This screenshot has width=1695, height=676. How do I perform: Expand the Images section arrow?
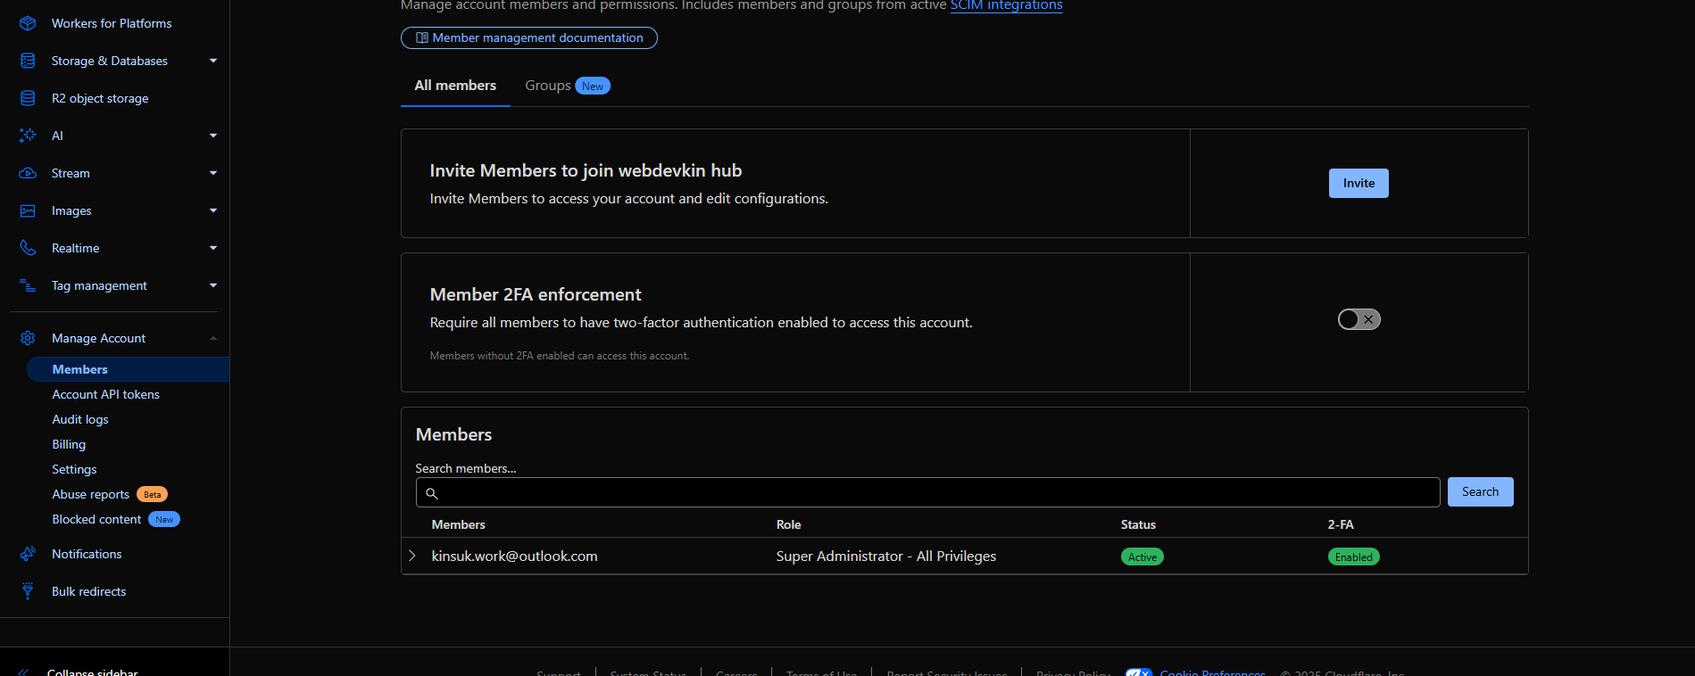(213, 210)
